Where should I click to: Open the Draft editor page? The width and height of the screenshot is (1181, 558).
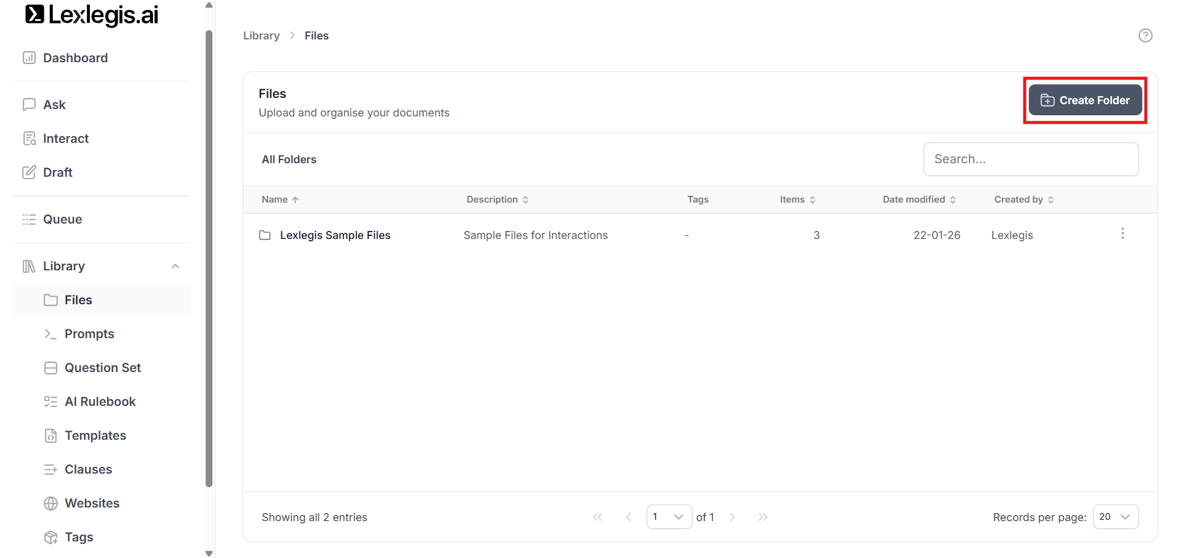click(57, 172)
